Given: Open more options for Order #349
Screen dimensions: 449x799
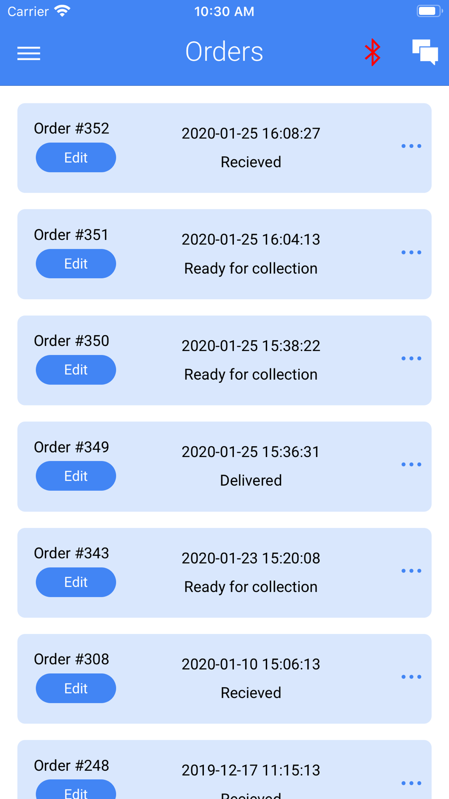Looking at the screenshot, I should 411,464.
